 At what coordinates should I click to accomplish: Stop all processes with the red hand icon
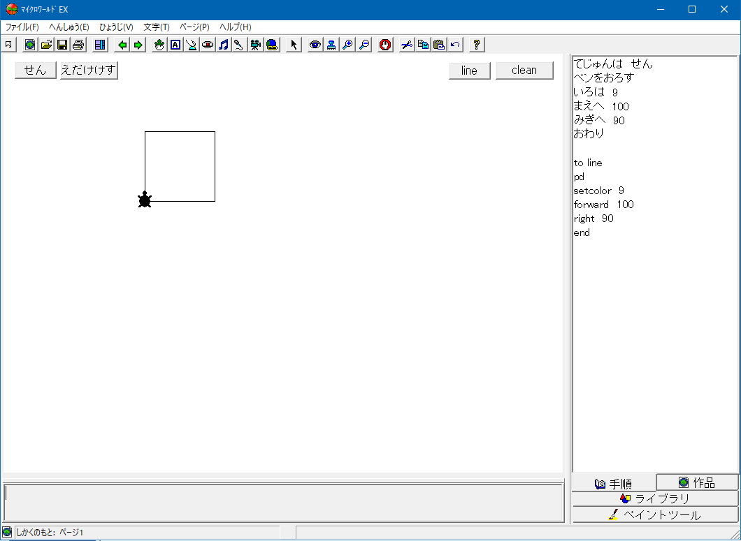[x=385, y=45]
